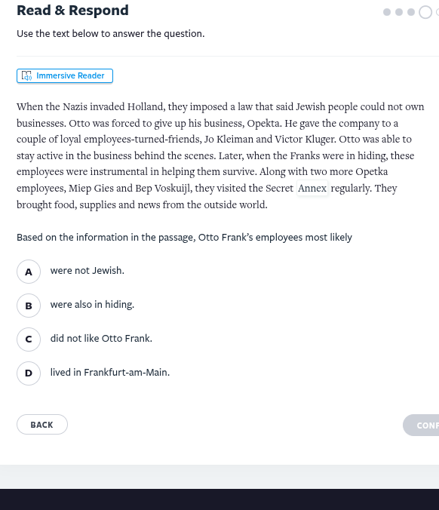This screenshot has width=439, height=510.
Task: Choose 'were not Jewish.' answer text
Action: click(x=87, y=271)
